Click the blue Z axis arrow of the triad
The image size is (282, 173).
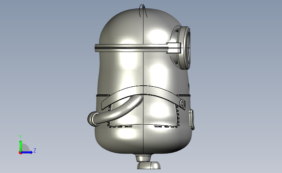tap(27, 152)
